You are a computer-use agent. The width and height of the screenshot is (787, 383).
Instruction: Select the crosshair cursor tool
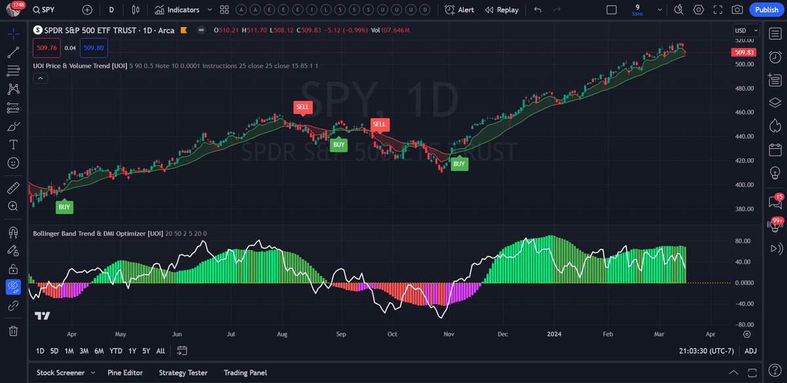point(13,34)
